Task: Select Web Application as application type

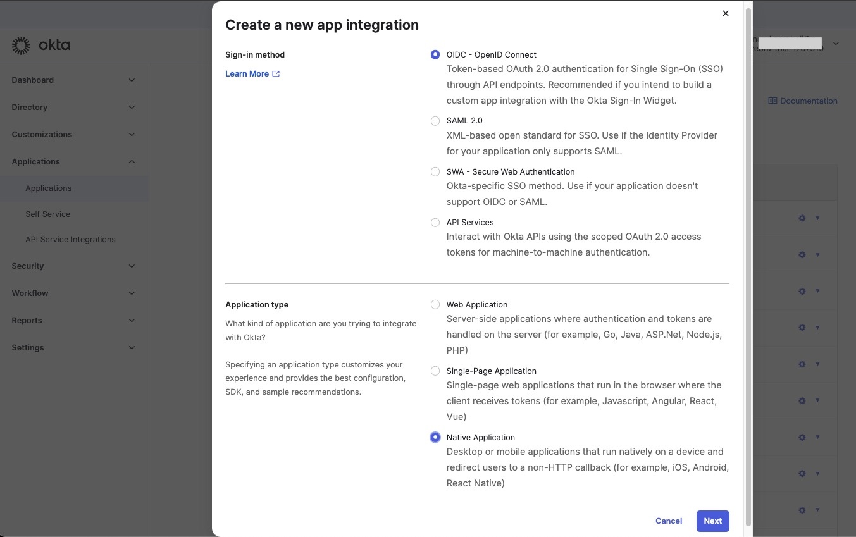Action: (435, 305)
